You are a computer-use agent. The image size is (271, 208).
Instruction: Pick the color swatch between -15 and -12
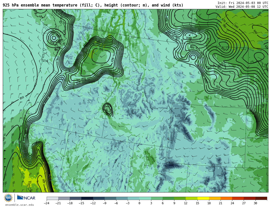tap(87, 198)
